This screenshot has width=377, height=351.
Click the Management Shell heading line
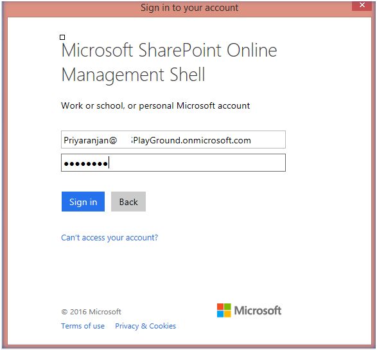[133, 75]
